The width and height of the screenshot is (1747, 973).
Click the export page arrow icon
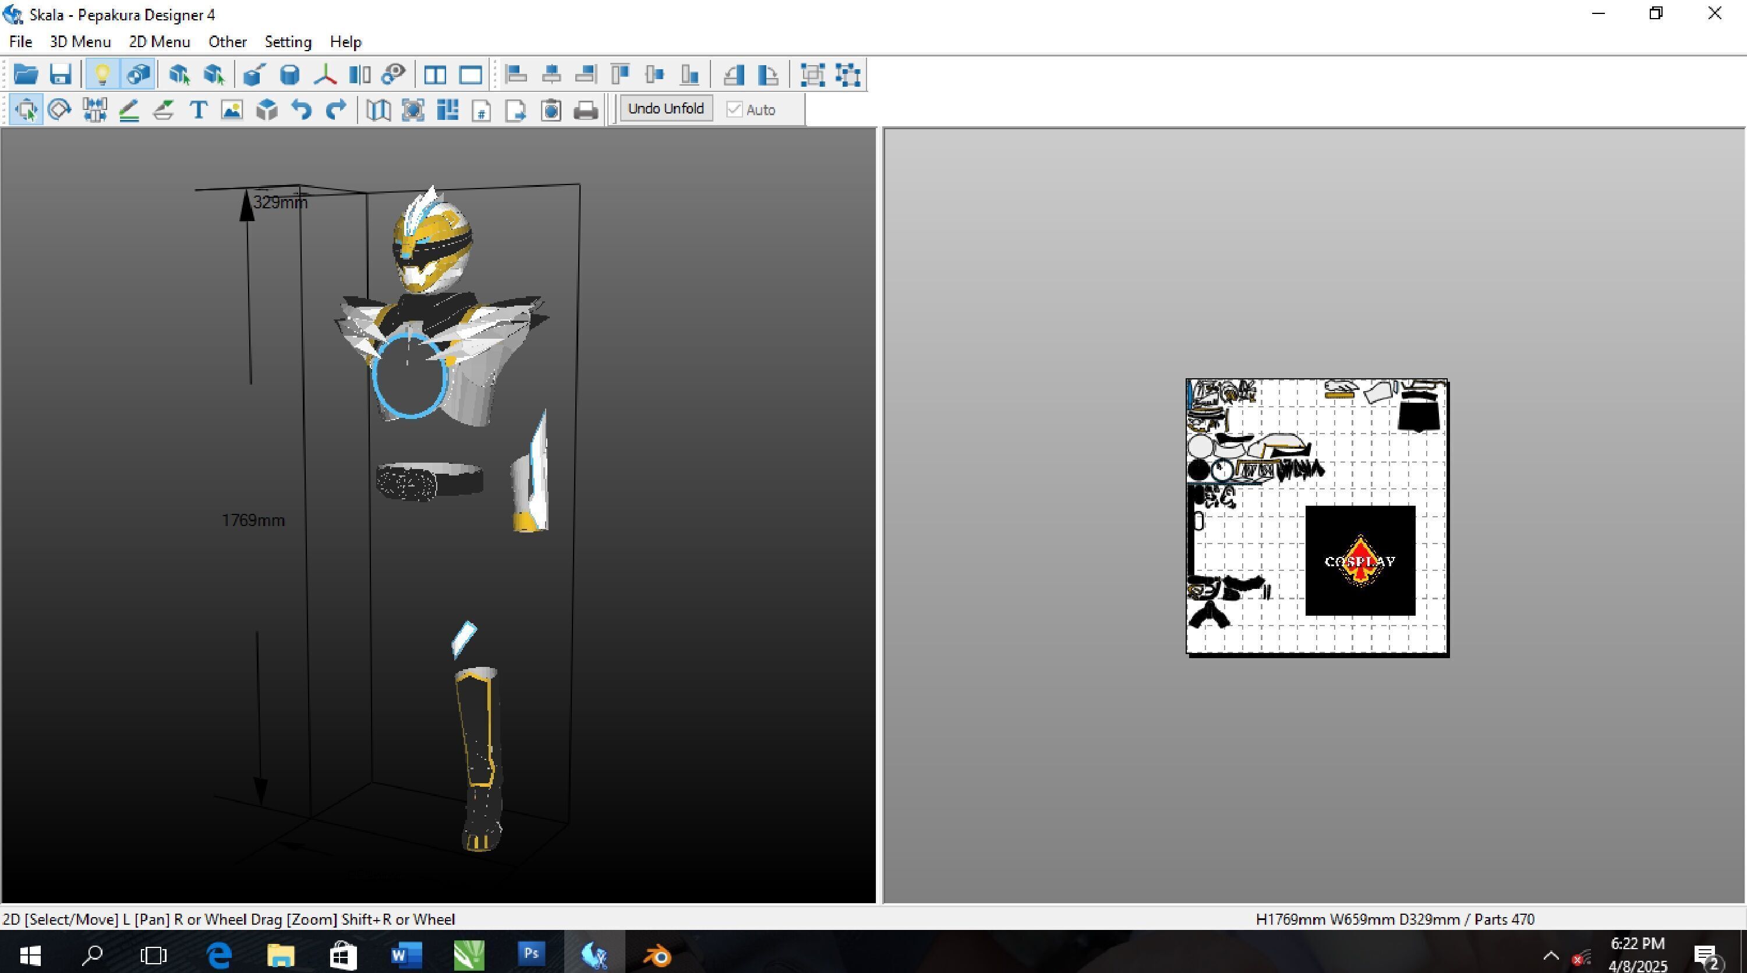tap(516, 110)
